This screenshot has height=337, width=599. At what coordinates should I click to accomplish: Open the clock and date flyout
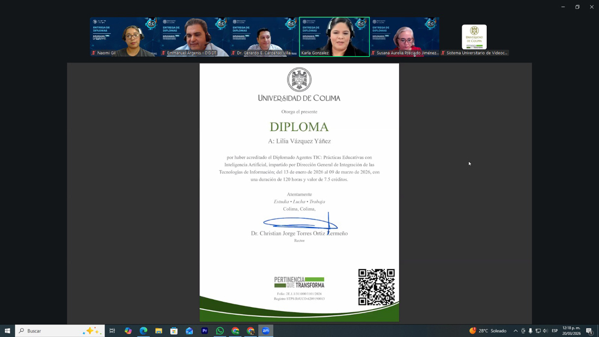(571, 330)
